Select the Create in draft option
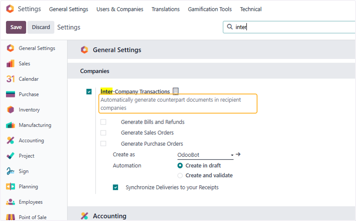This screenshot has width=356, height=221. (180, 166)
